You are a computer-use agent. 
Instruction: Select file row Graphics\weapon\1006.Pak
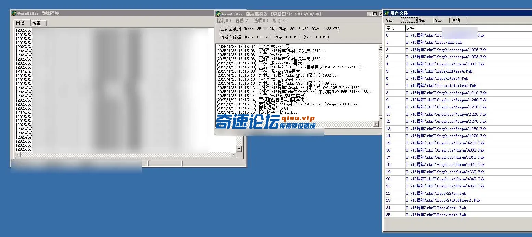pyautogui.click(x=458, y=50)
